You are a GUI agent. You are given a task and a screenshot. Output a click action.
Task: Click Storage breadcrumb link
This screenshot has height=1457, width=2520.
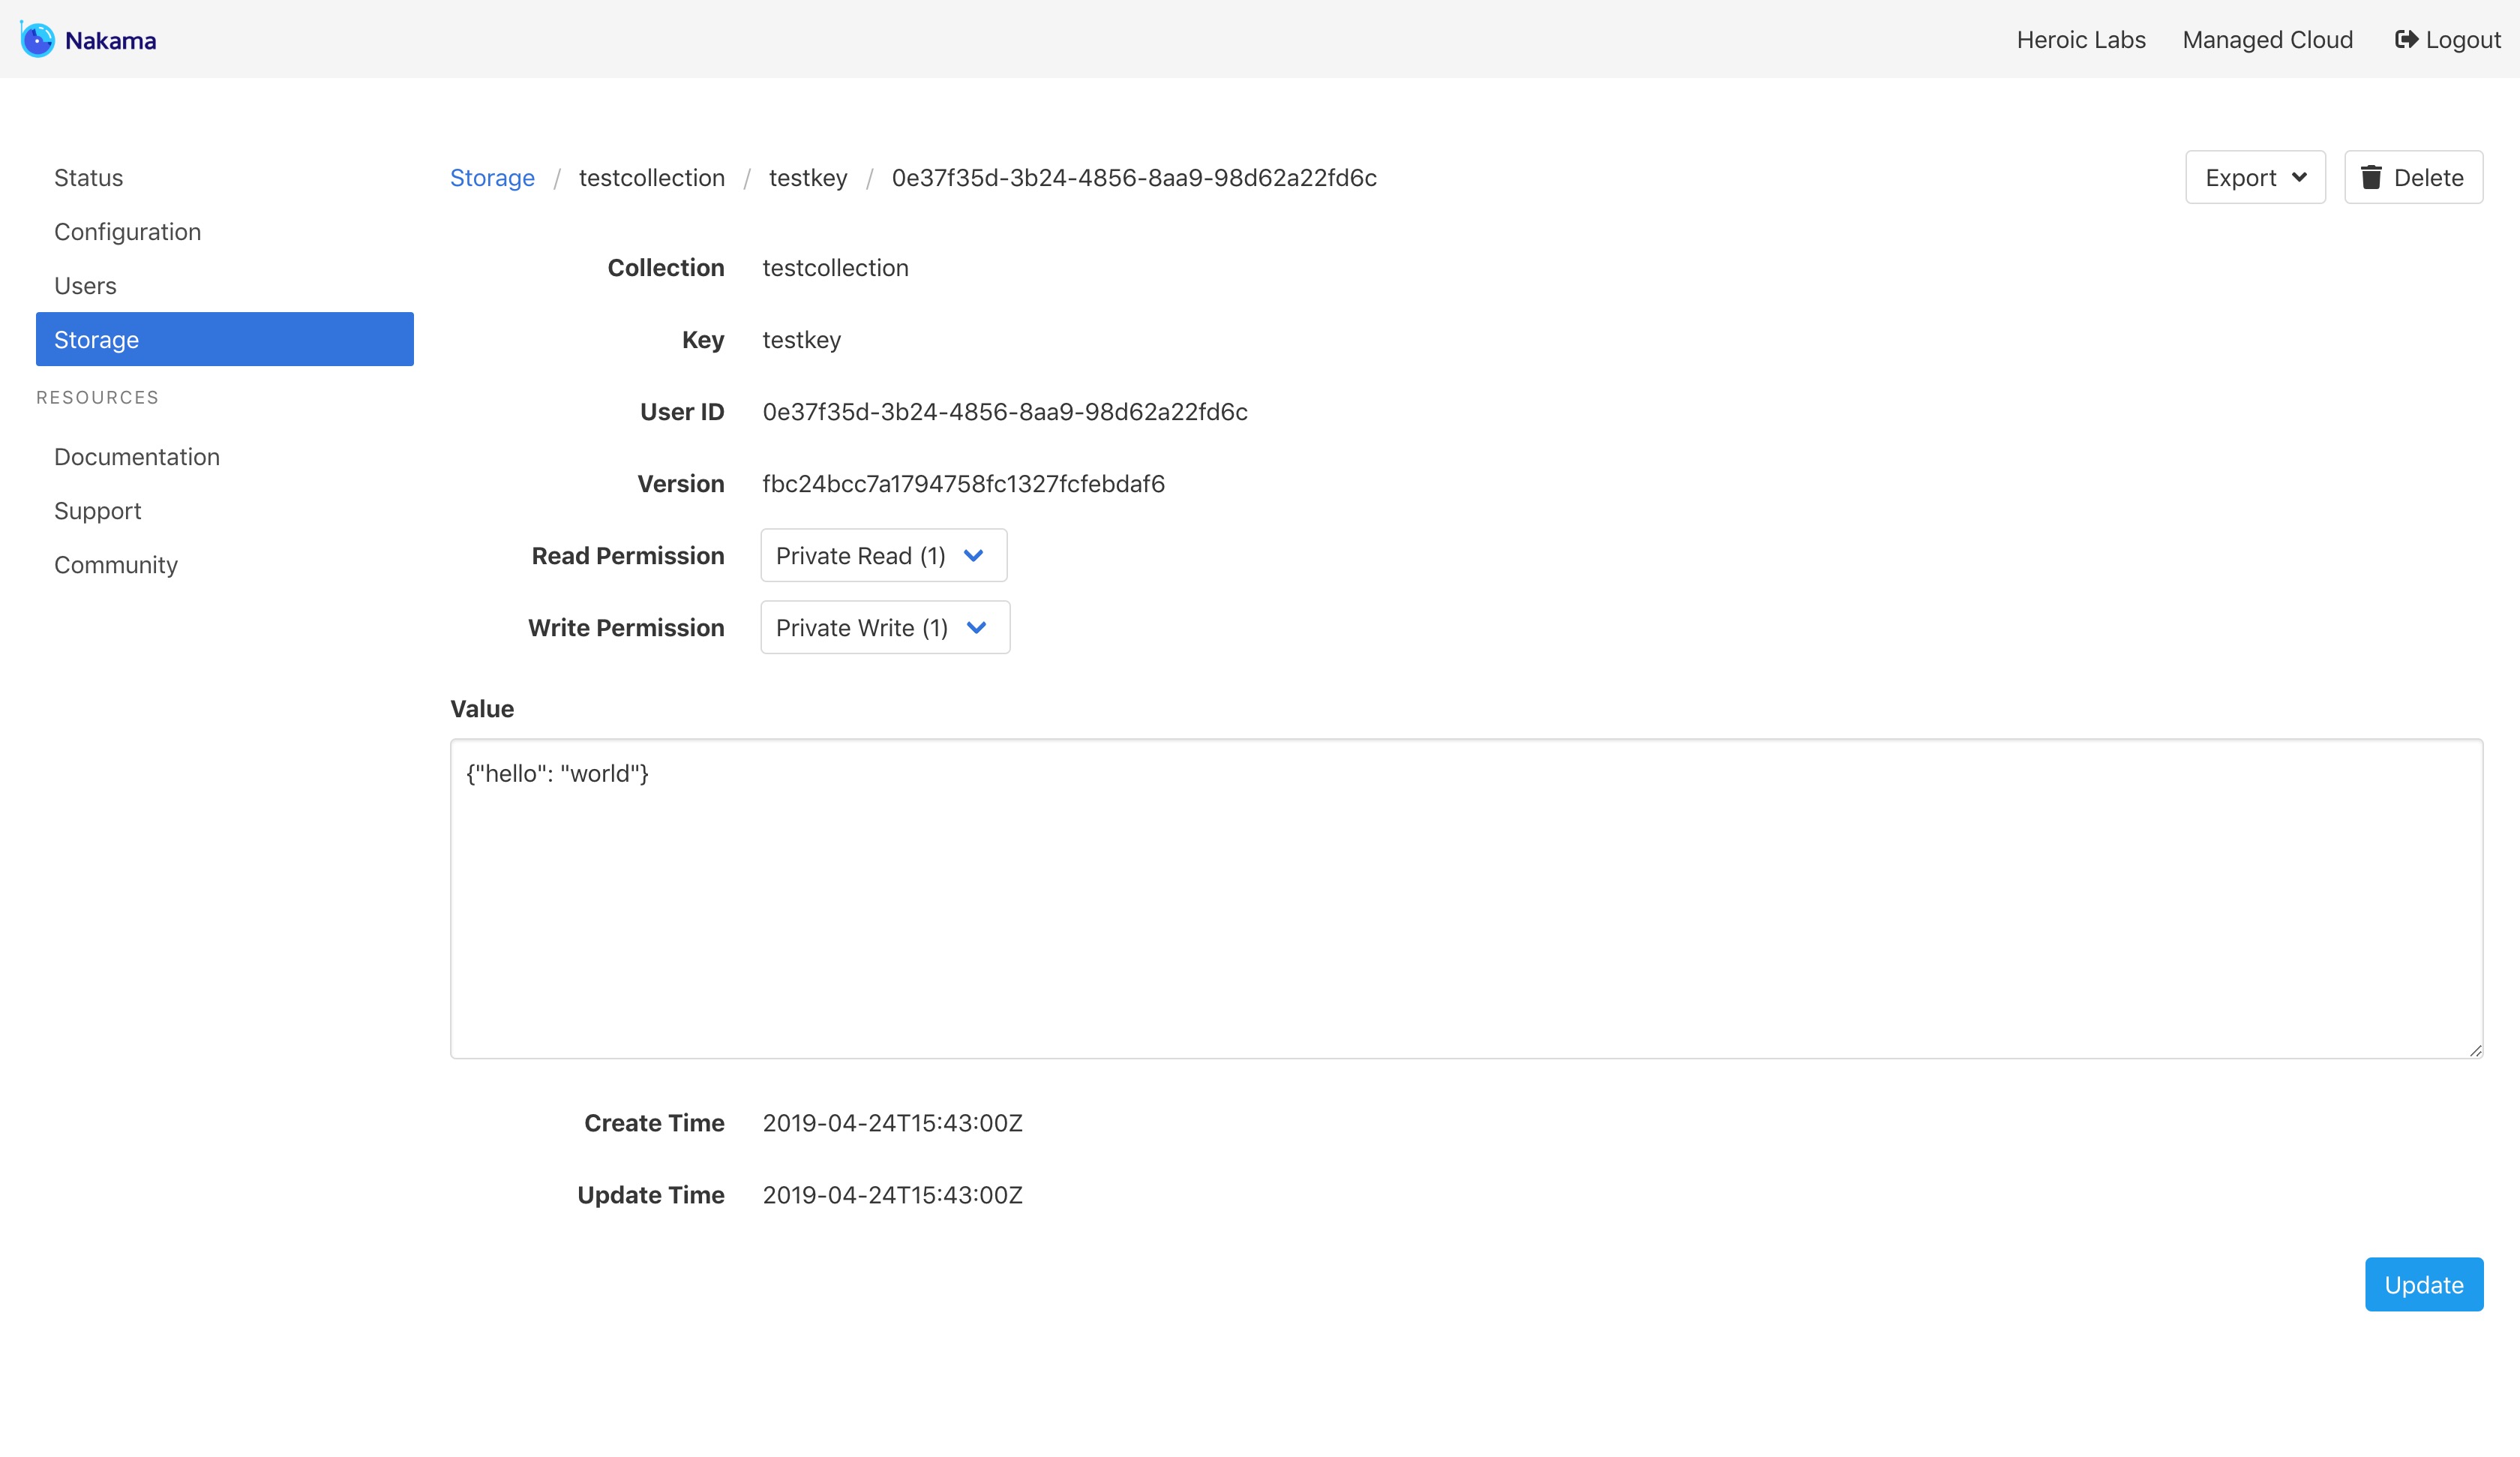tap(492, 178)
